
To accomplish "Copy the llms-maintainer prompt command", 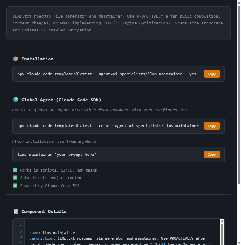I will click(212, 155).
